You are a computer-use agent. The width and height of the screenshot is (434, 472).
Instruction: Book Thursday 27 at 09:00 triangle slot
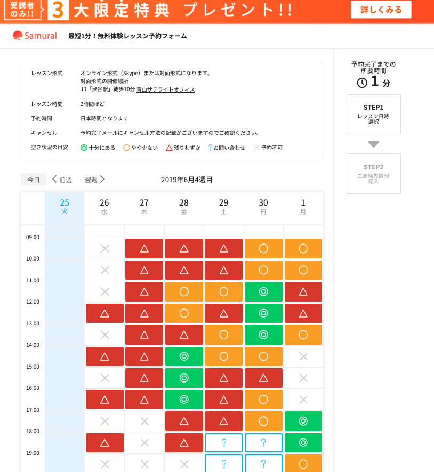144,249
